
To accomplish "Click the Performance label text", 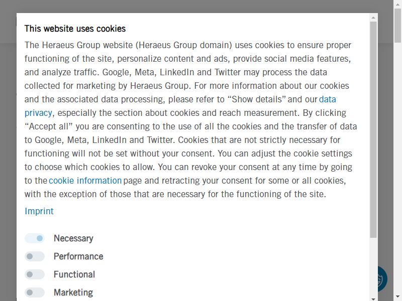I will [78, 256].
